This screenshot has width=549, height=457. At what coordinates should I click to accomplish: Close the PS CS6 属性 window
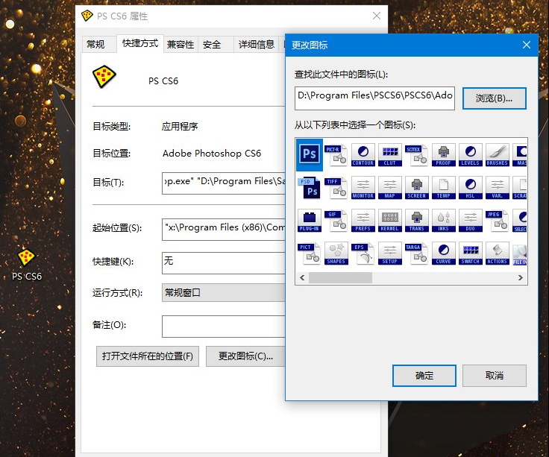pos(377,16)
